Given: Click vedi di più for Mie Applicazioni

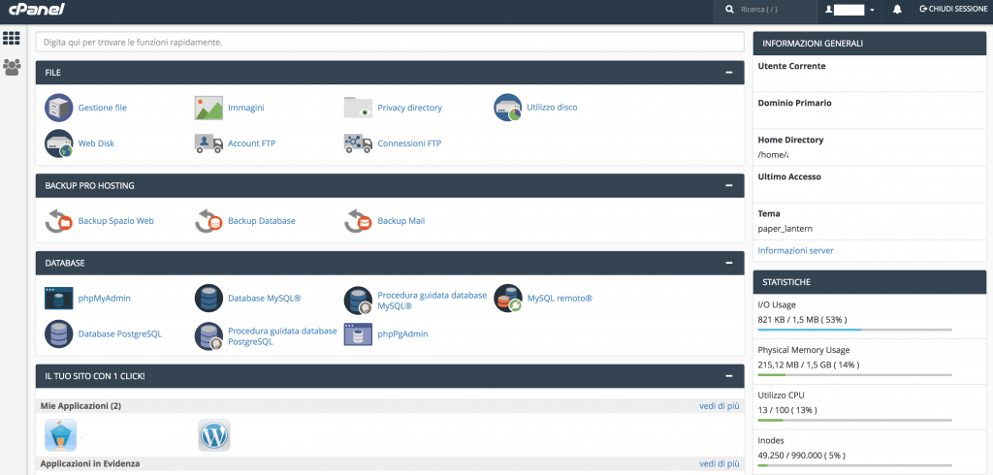Looking at the screenshot, I should tap(719, 406).
